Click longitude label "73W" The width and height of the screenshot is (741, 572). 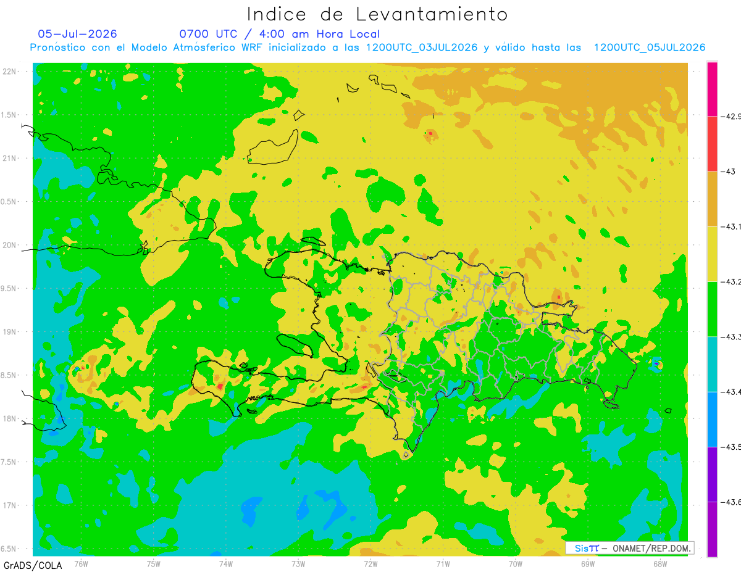tap(298, 564)
